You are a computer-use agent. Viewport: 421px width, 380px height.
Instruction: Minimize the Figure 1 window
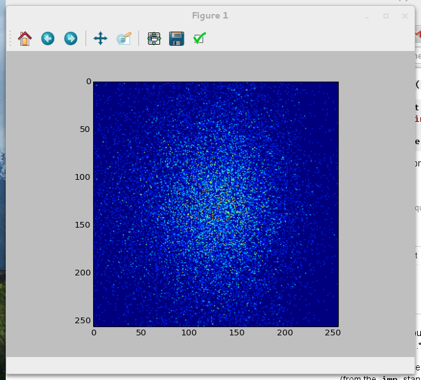(367, 16)
